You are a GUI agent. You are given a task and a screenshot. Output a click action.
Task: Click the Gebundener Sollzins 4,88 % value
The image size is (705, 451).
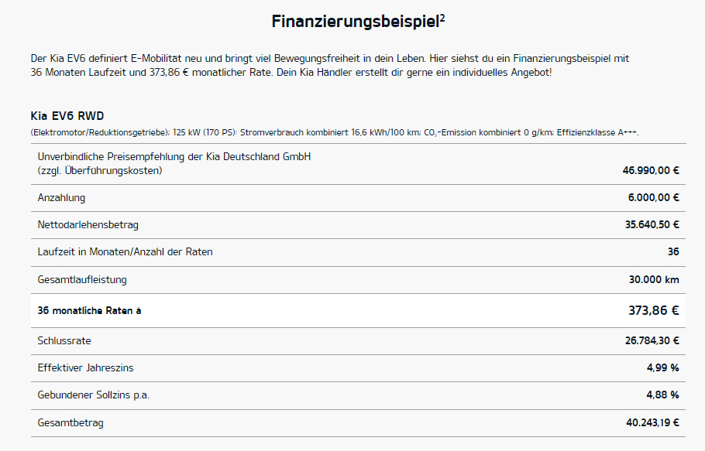click(x=662, y=395)
